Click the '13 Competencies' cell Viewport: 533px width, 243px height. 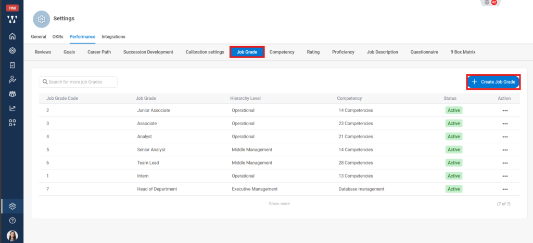[x=356, y=176]
